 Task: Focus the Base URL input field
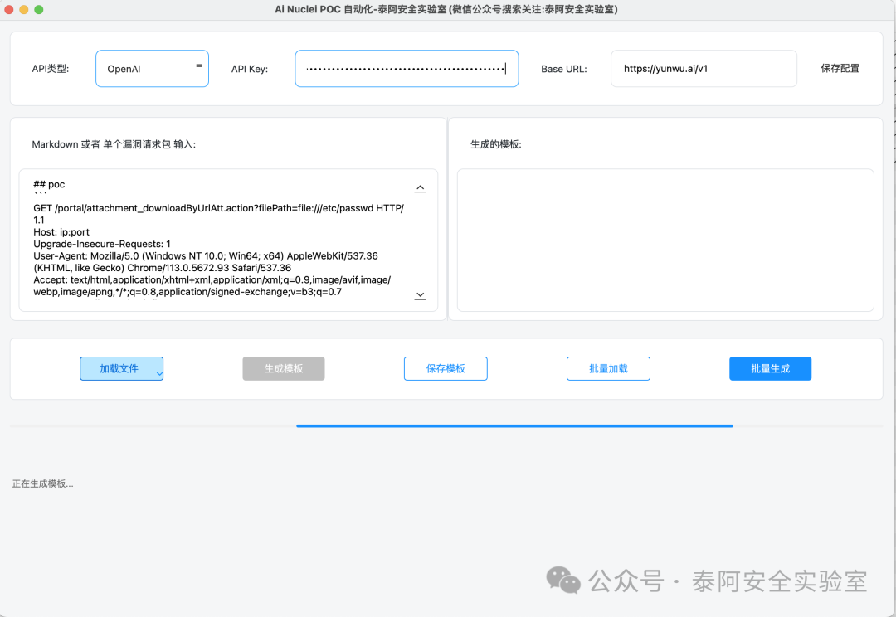point(704,69)
